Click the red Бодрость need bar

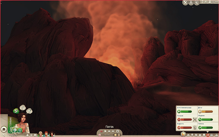tap(185, 127)
